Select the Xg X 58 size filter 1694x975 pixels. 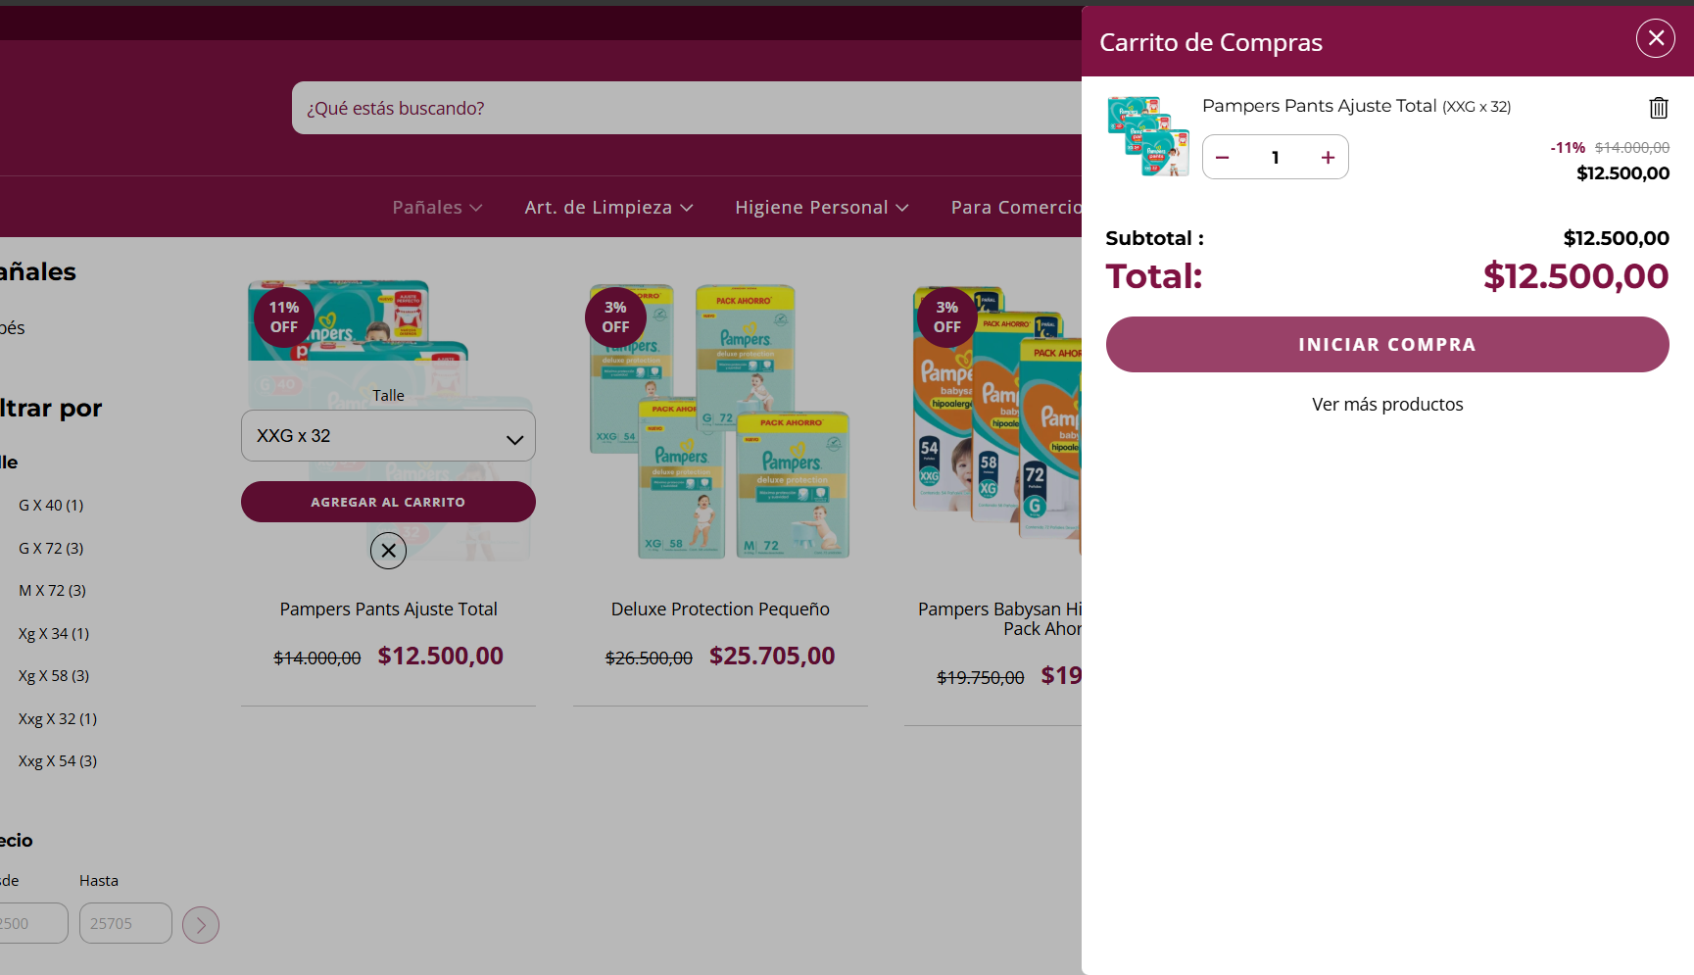[x=54, y=676]
